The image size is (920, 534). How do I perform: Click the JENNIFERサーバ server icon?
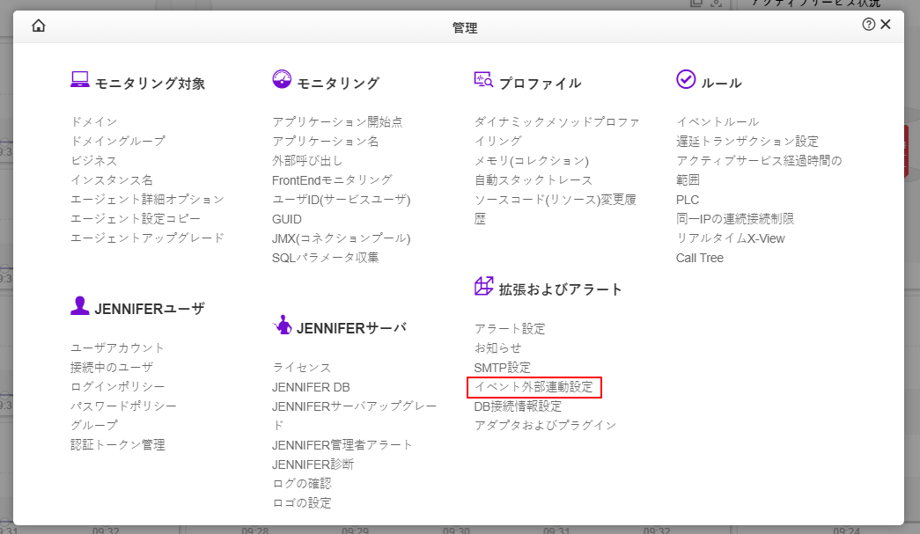point(282,325)
